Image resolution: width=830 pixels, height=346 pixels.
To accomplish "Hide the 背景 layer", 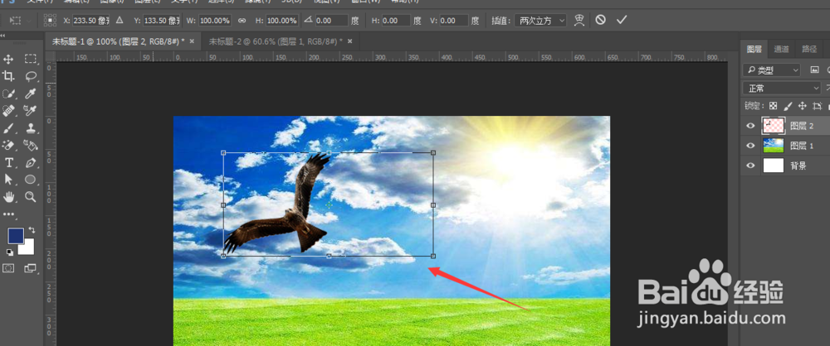I will click(750, 166).
